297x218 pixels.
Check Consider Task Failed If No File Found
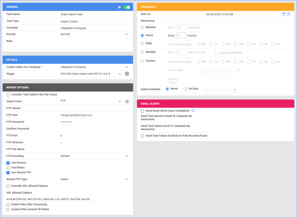coord(8,95)
